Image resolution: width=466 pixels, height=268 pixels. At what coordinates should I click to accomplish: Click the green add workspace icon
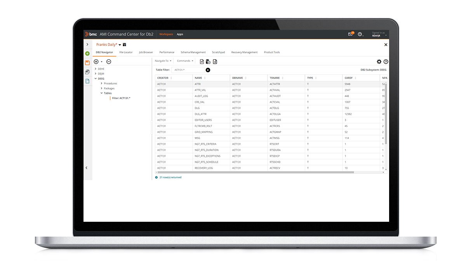(x=87, y=54)
